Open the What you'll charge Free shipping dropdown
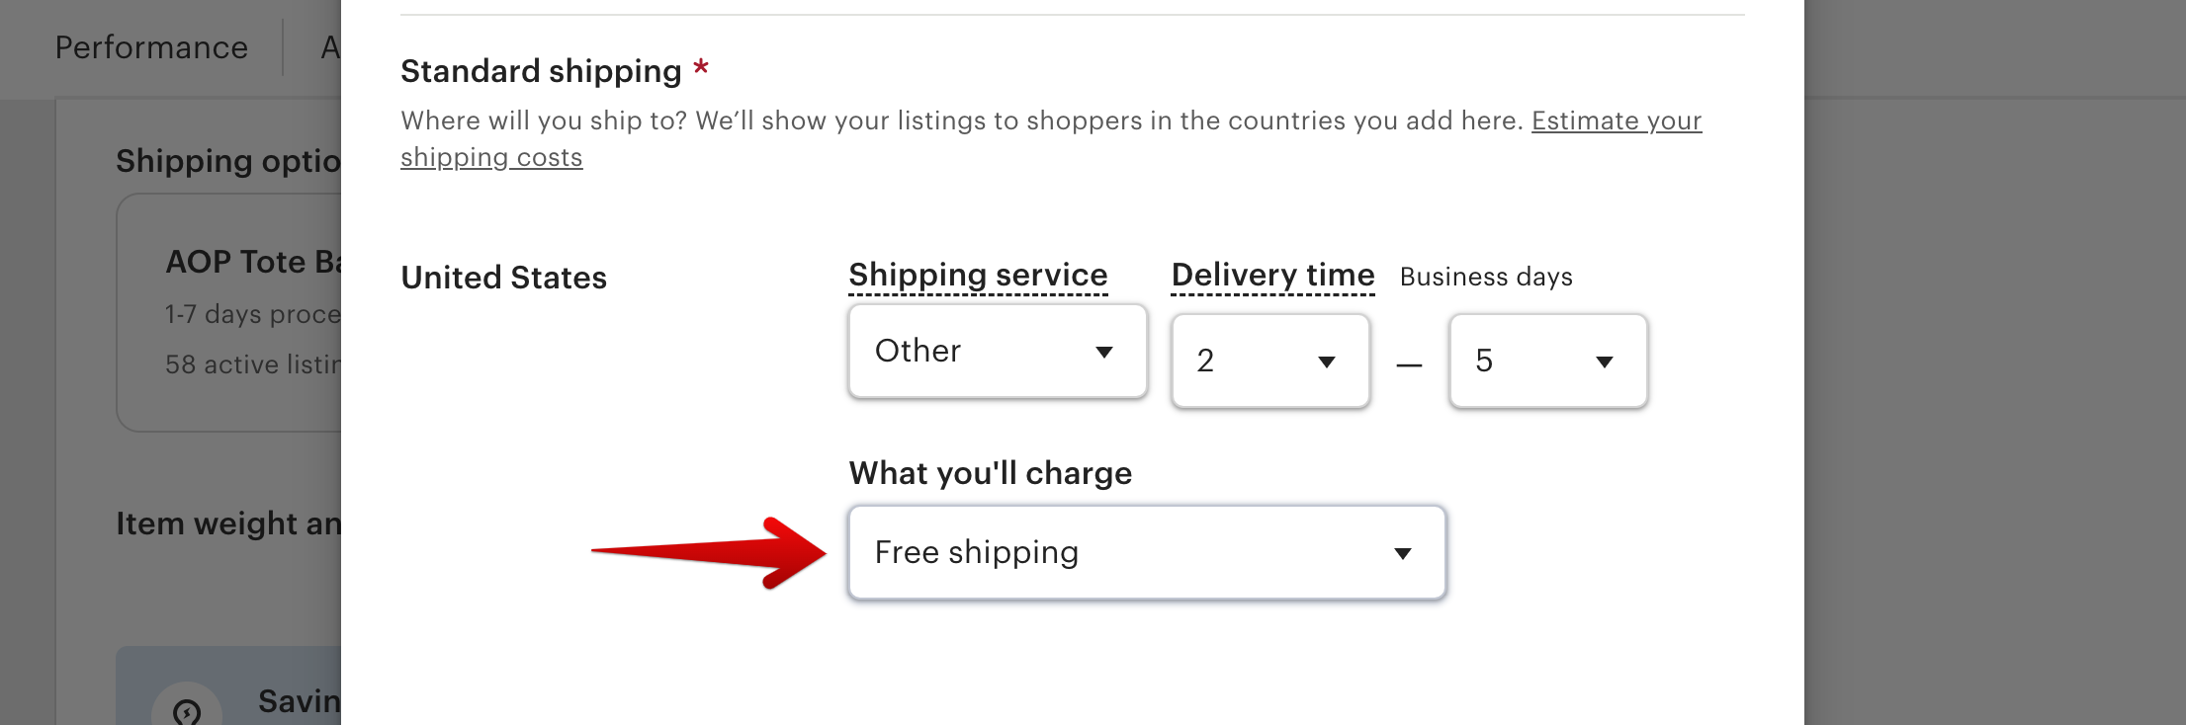The height and width of the screenshot is (725, 2186). (1146, 553)
